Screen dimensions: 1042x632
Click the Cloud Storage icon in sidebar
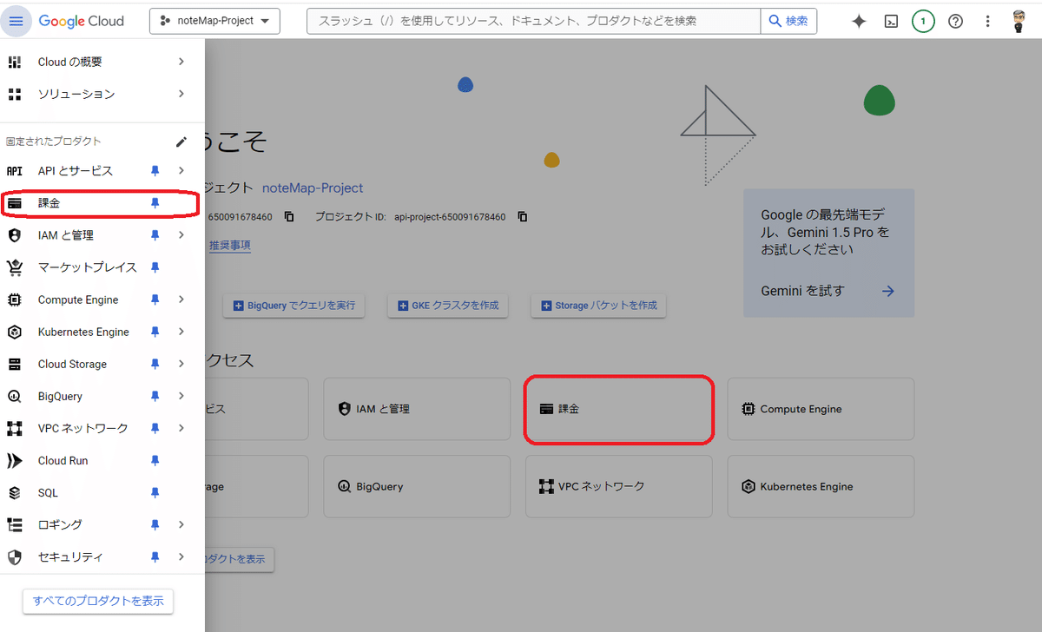[14, 364]
